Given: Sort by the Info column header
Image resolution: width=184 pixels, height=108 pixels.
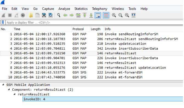Looking at the screenshot, I should tap(143, 29).
